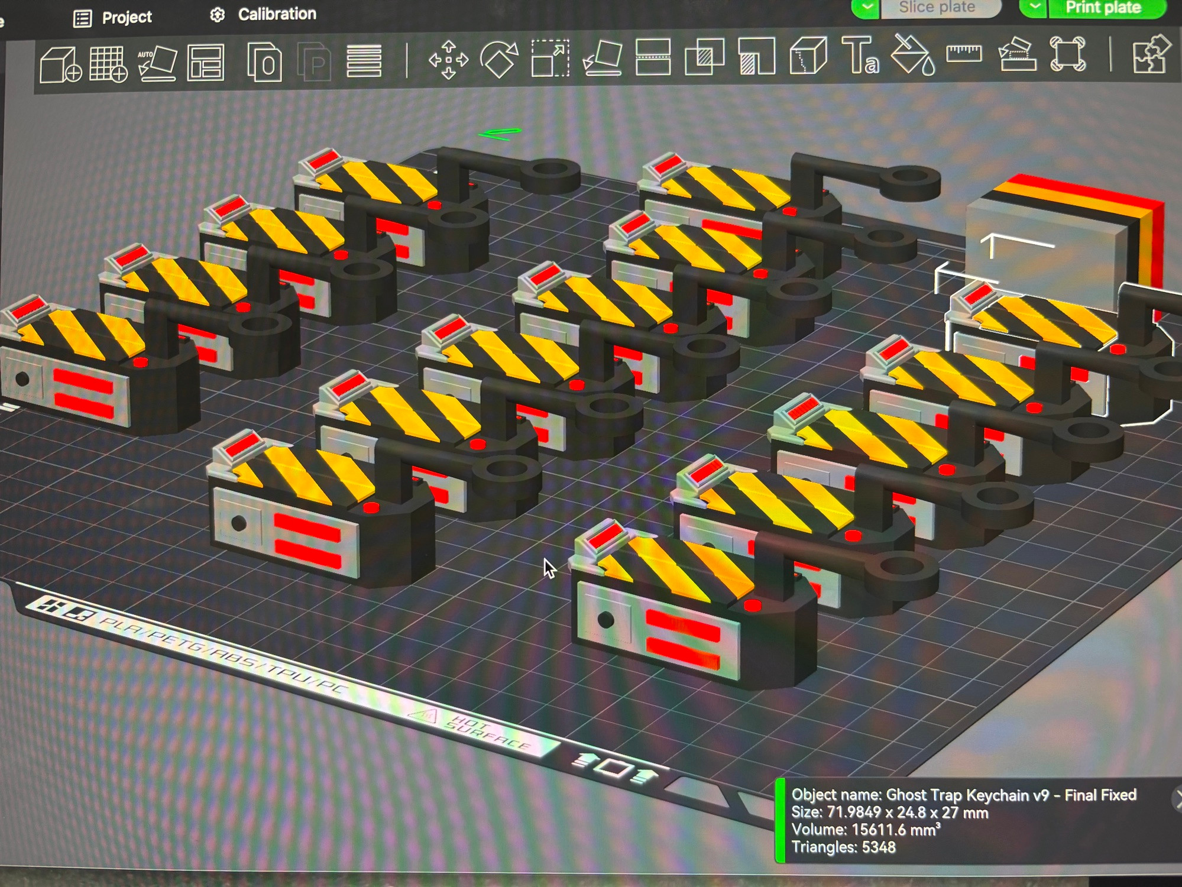This screenshot has height=887, width=1182.
Task: Expand the Print plate dropdown arrow
Action: (1034, 7)
